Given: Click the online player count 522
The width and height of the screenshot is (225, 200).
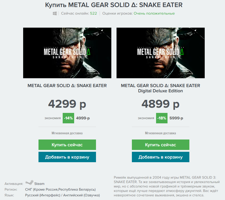Looking at the screenshot, I should click(x=93, y=13).
